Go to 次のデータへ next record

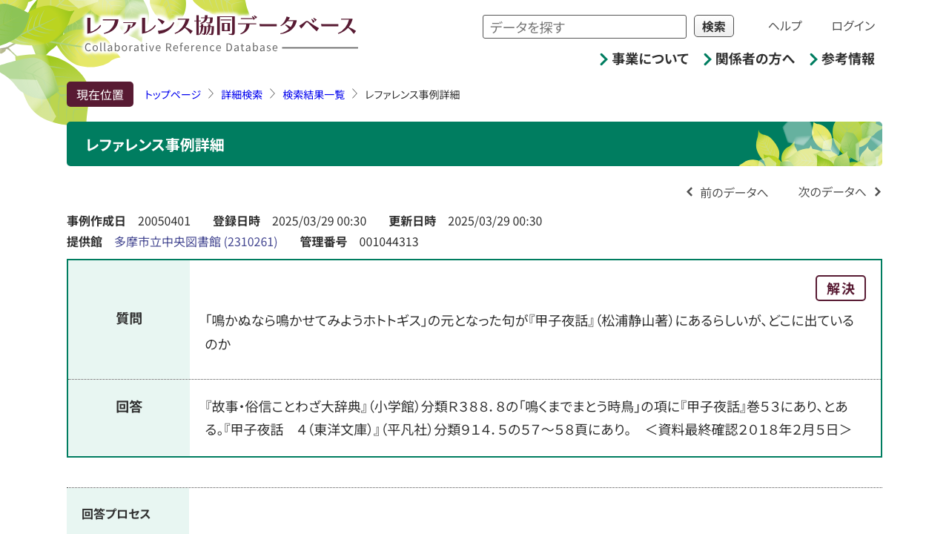(840, 191)
